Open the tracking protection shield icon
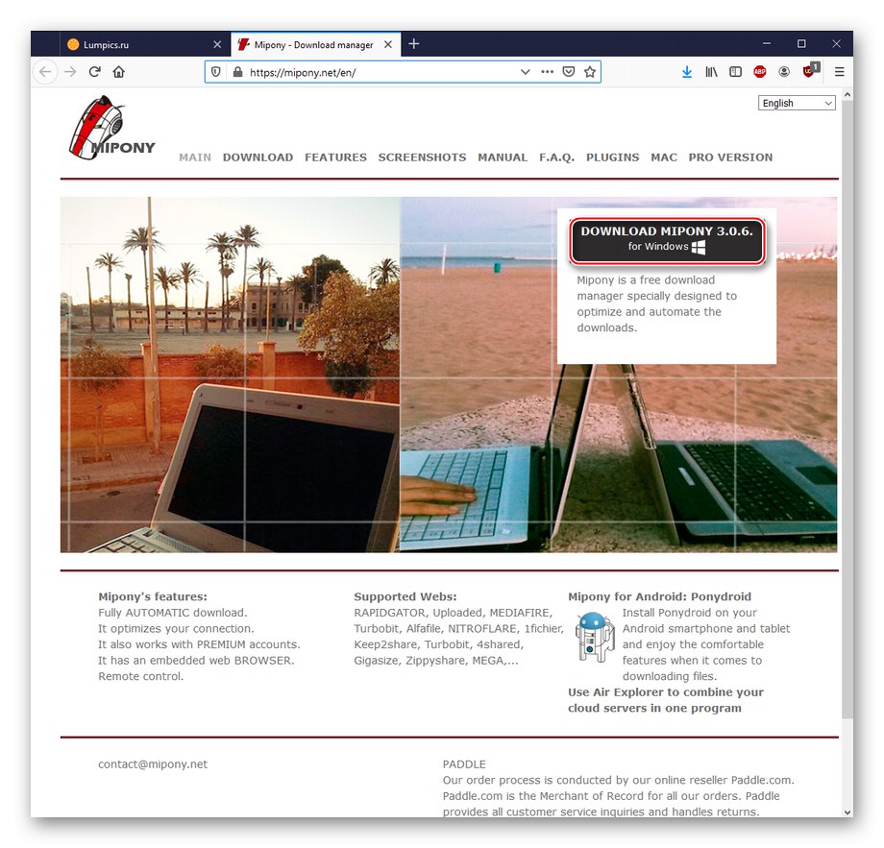 pos(216,72)
